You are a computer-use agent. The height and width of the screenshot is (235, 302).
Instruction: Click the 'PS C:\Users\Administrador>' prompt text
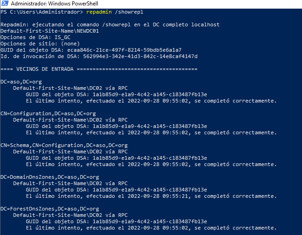coord(42,12)
